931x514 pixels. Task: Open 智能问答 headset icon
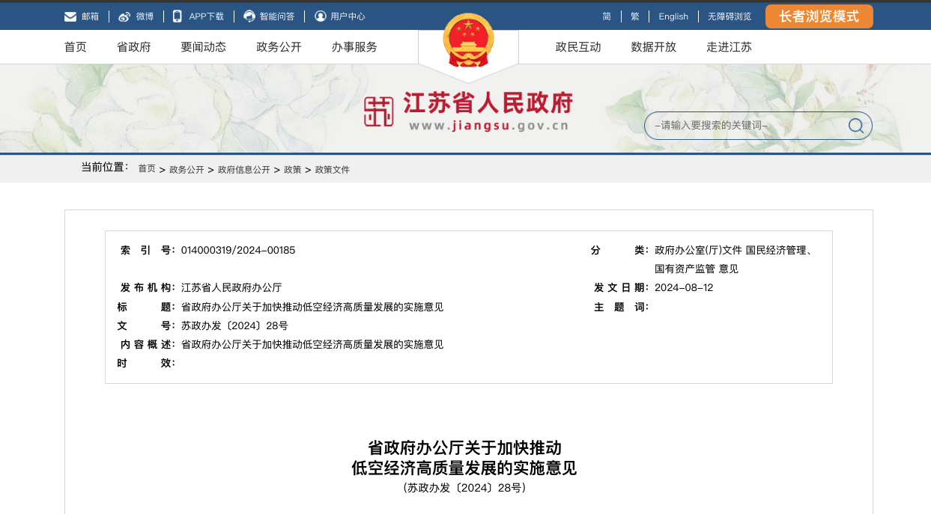pos(249,16)
